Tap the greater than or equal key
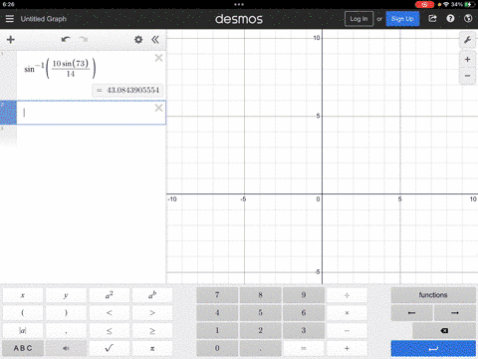 click(152, 331)
